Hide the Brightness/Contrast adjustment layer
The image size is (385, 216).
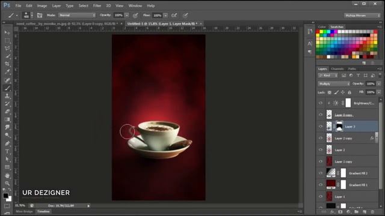tap(321, 103)
